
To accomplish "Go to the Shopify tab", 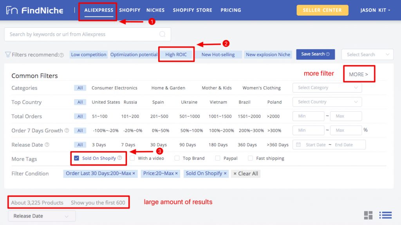I will point(130,10).
